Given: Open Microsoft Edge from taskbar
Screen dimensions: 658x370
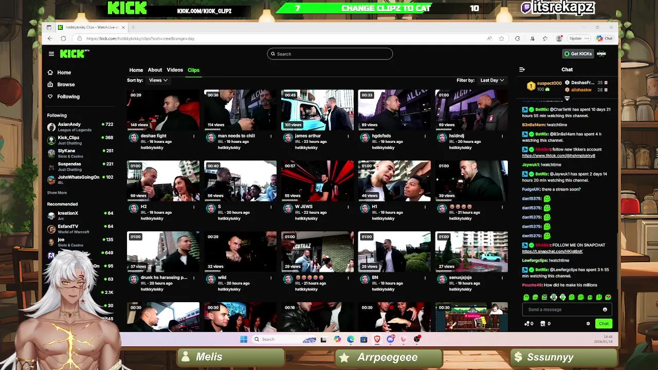Looking at the screenshot, I should (351, 339).
